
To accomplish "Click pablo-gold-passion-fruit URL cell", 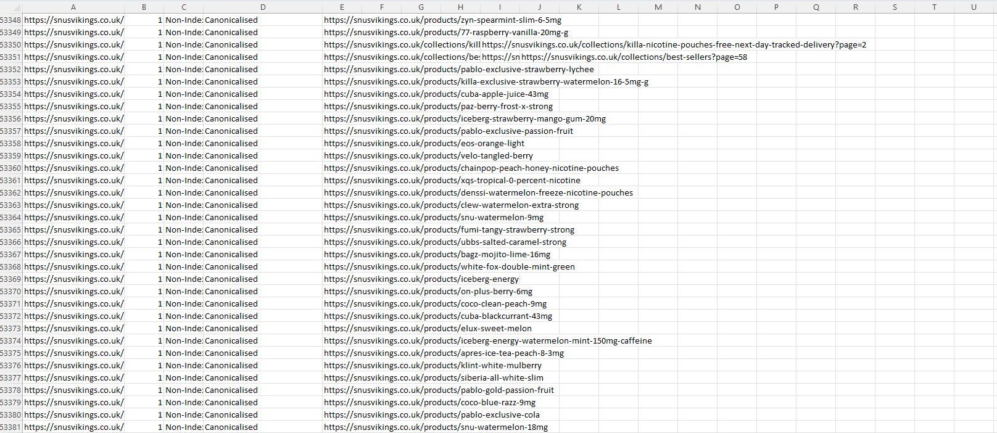I will (439, 390).
